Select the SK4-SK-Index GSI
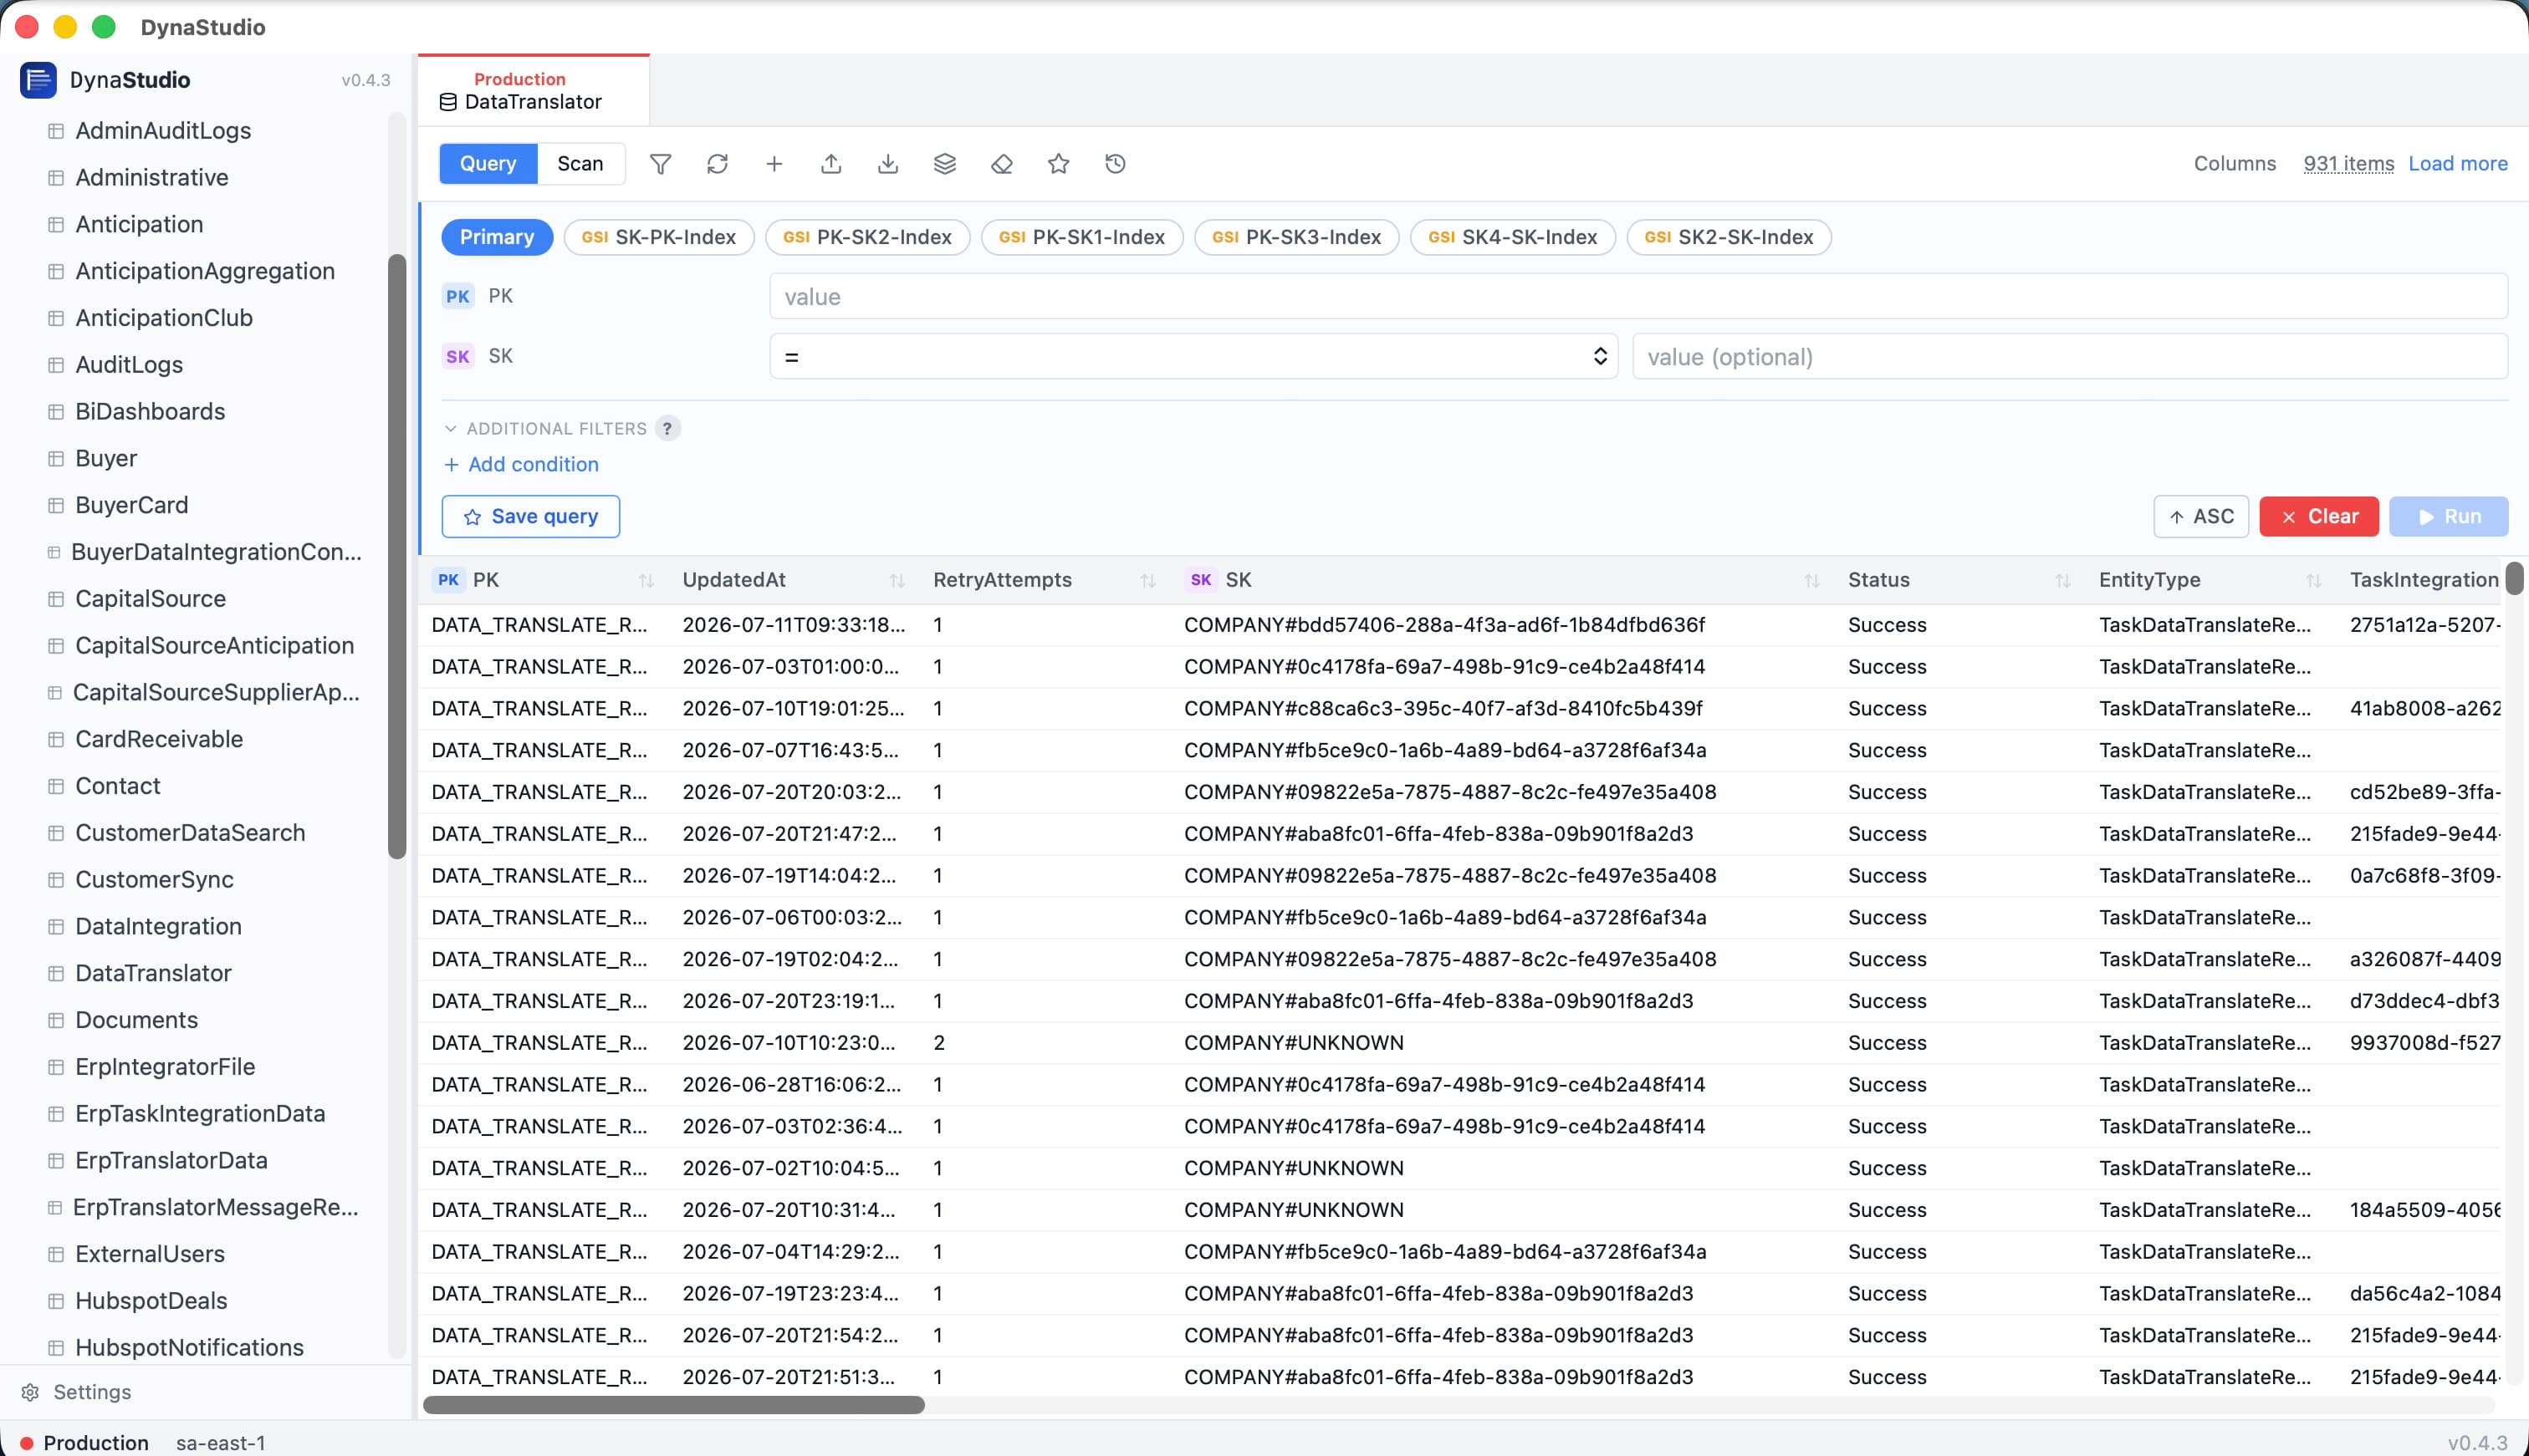This screenshot has width=2529, height=1456. [1513, 237]
